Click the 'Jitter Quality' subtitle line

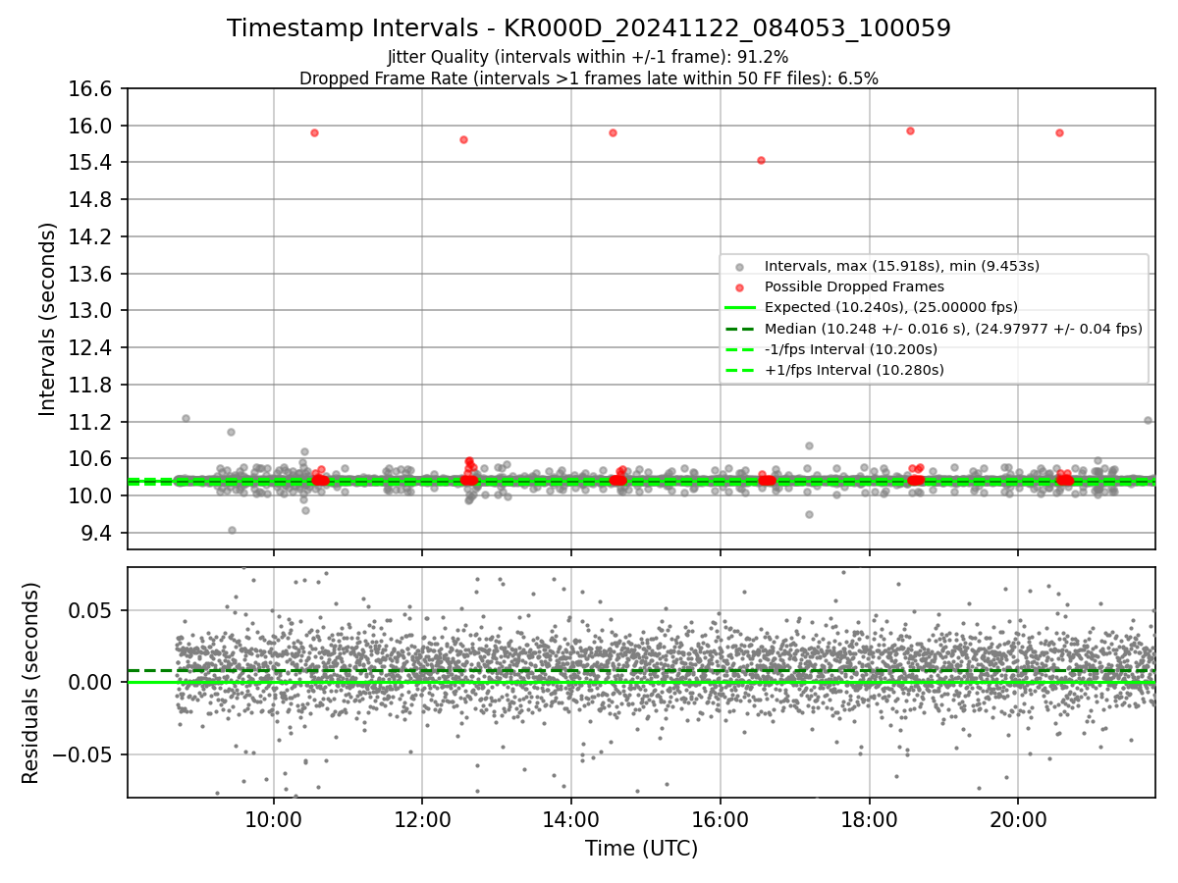click(588, 57)
